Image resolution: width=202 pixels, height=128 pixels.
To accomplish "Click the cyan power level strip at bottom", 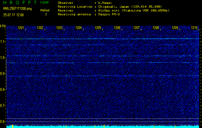I will point(103,127).
